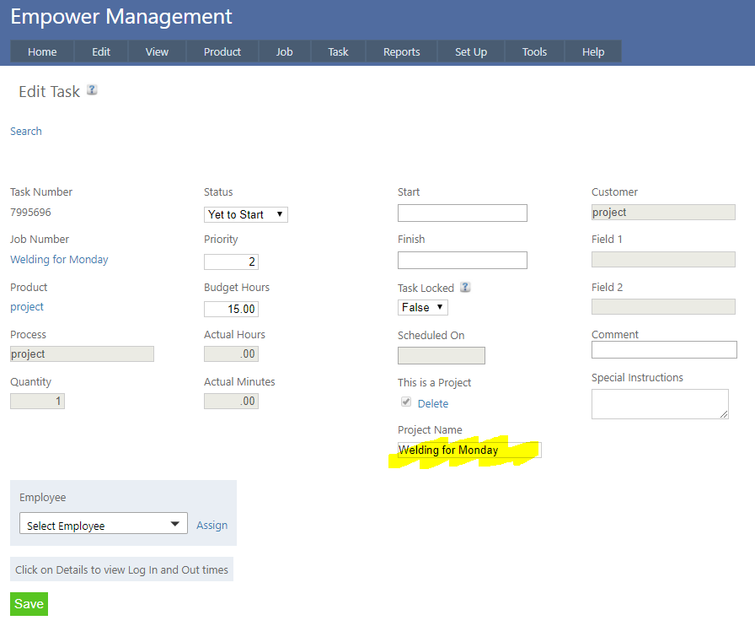Click the Priority input field
Screen dimensions: 755x642
[231, 262]
